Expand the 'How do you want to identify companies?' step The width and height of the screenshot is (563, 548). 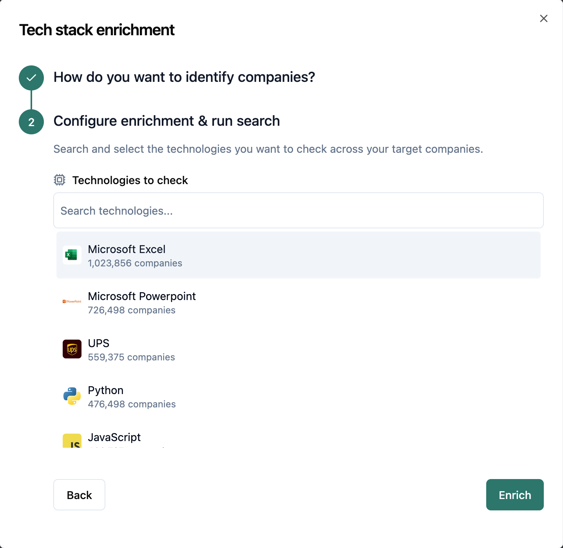[x=184, y=77]
